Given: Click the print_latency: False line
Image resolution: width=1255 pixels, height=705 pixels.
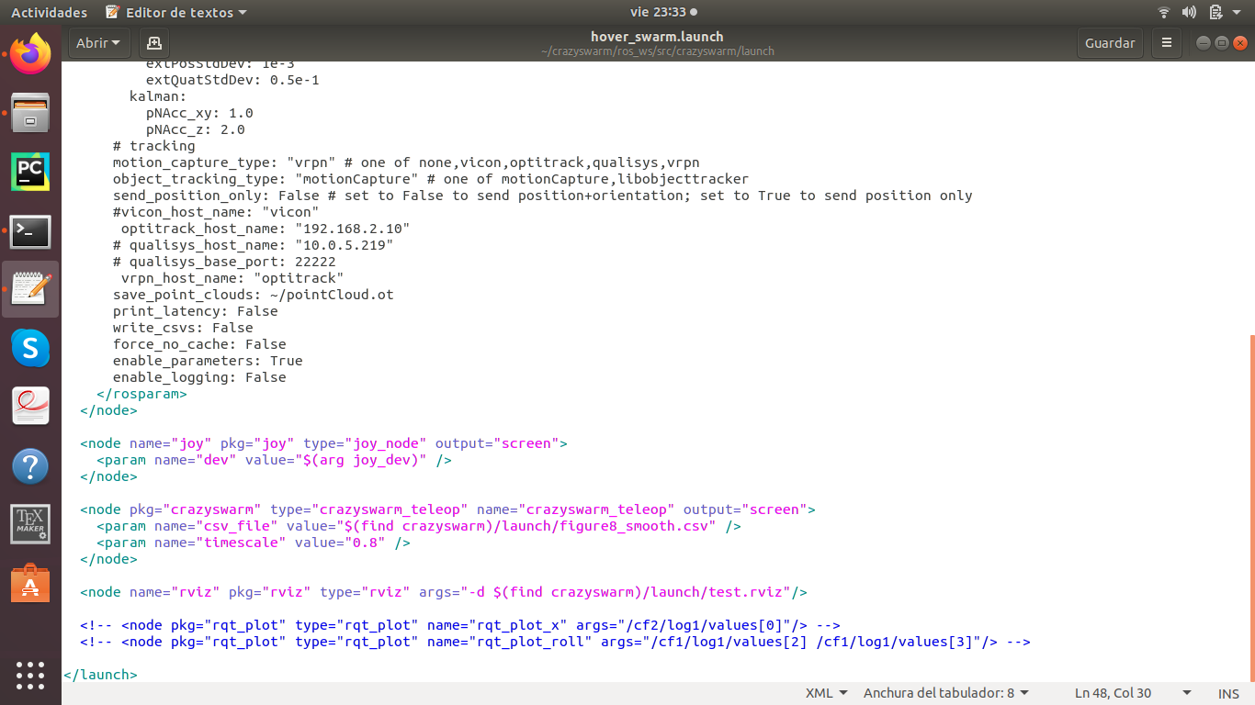Looking at the screenshot, I should (196, 311).
